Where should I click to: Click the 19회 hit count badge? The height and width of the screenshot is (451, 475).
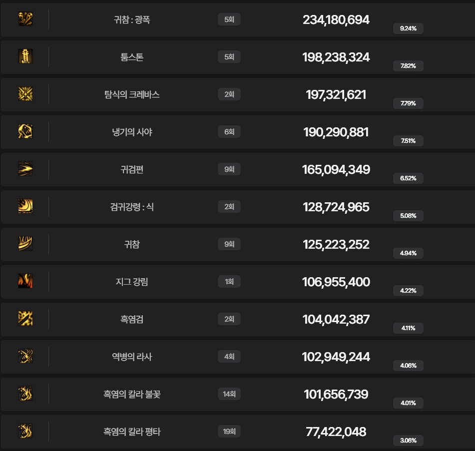[x=229, y=432]
